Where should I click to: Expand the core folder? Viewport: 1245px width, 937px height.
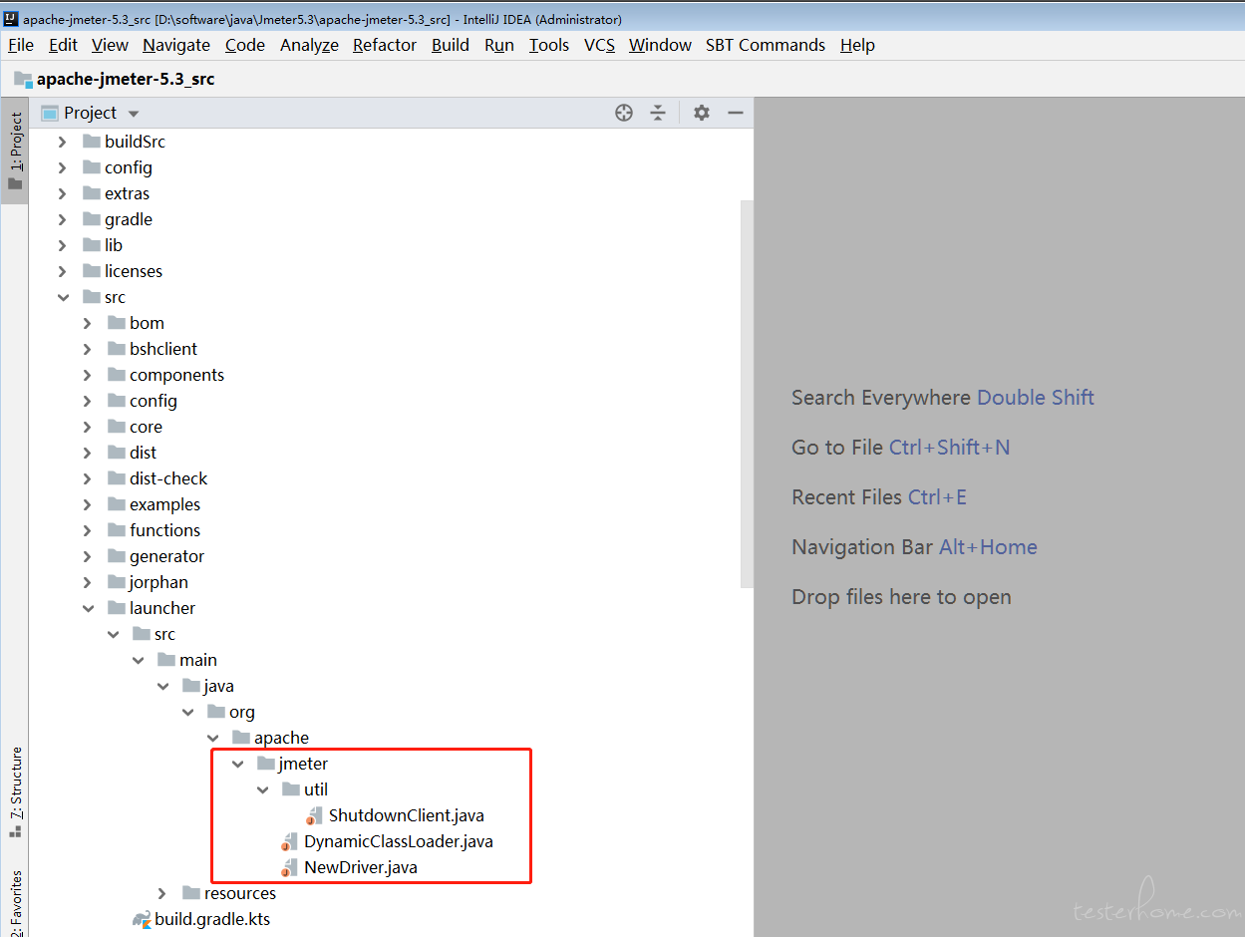[88, 427]
